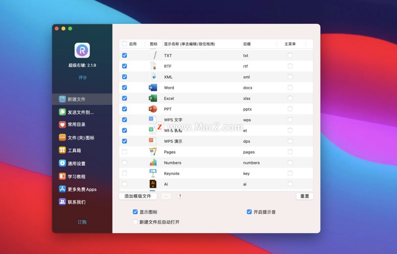Sort by the 后缀 column header
Screen dimensions: 397x254
[247, 44]
